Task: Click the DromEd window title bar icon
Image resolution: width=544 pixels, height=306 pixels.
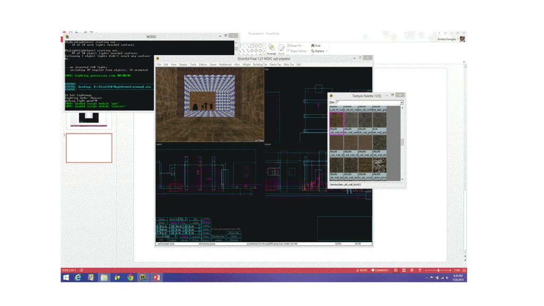Action: (158, 58)
